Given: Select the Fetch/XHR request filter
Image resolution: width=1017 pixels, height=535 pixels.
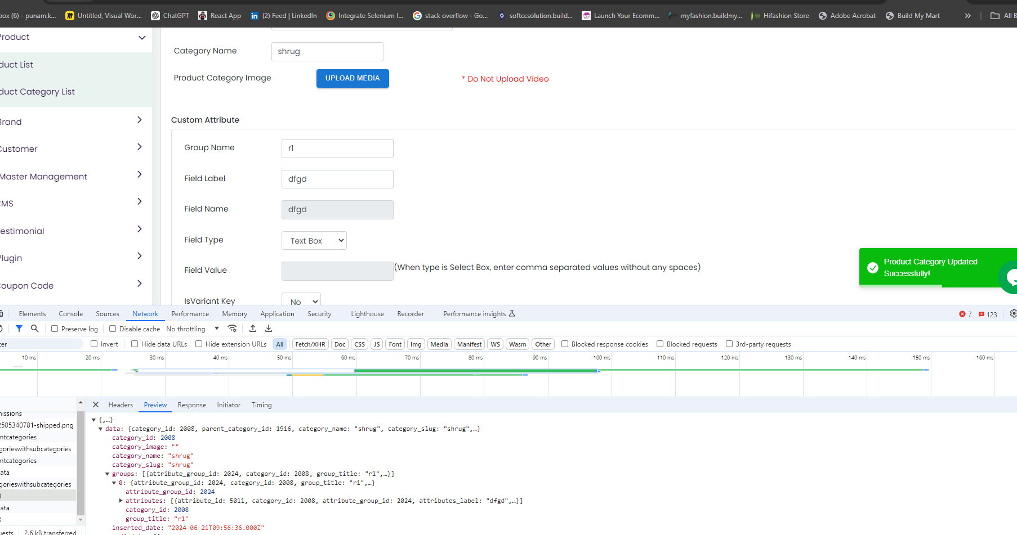Looking at the screenshot, I should [x=310, y=344].
